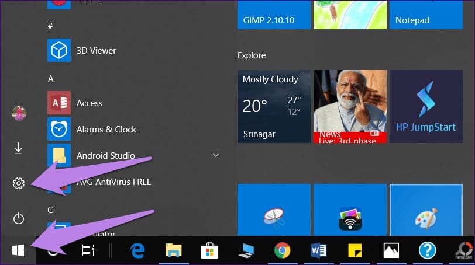Launch Microsoft Edge from taskbar
This screenshot has height=265, width=475.
click(x=137, y=250)
